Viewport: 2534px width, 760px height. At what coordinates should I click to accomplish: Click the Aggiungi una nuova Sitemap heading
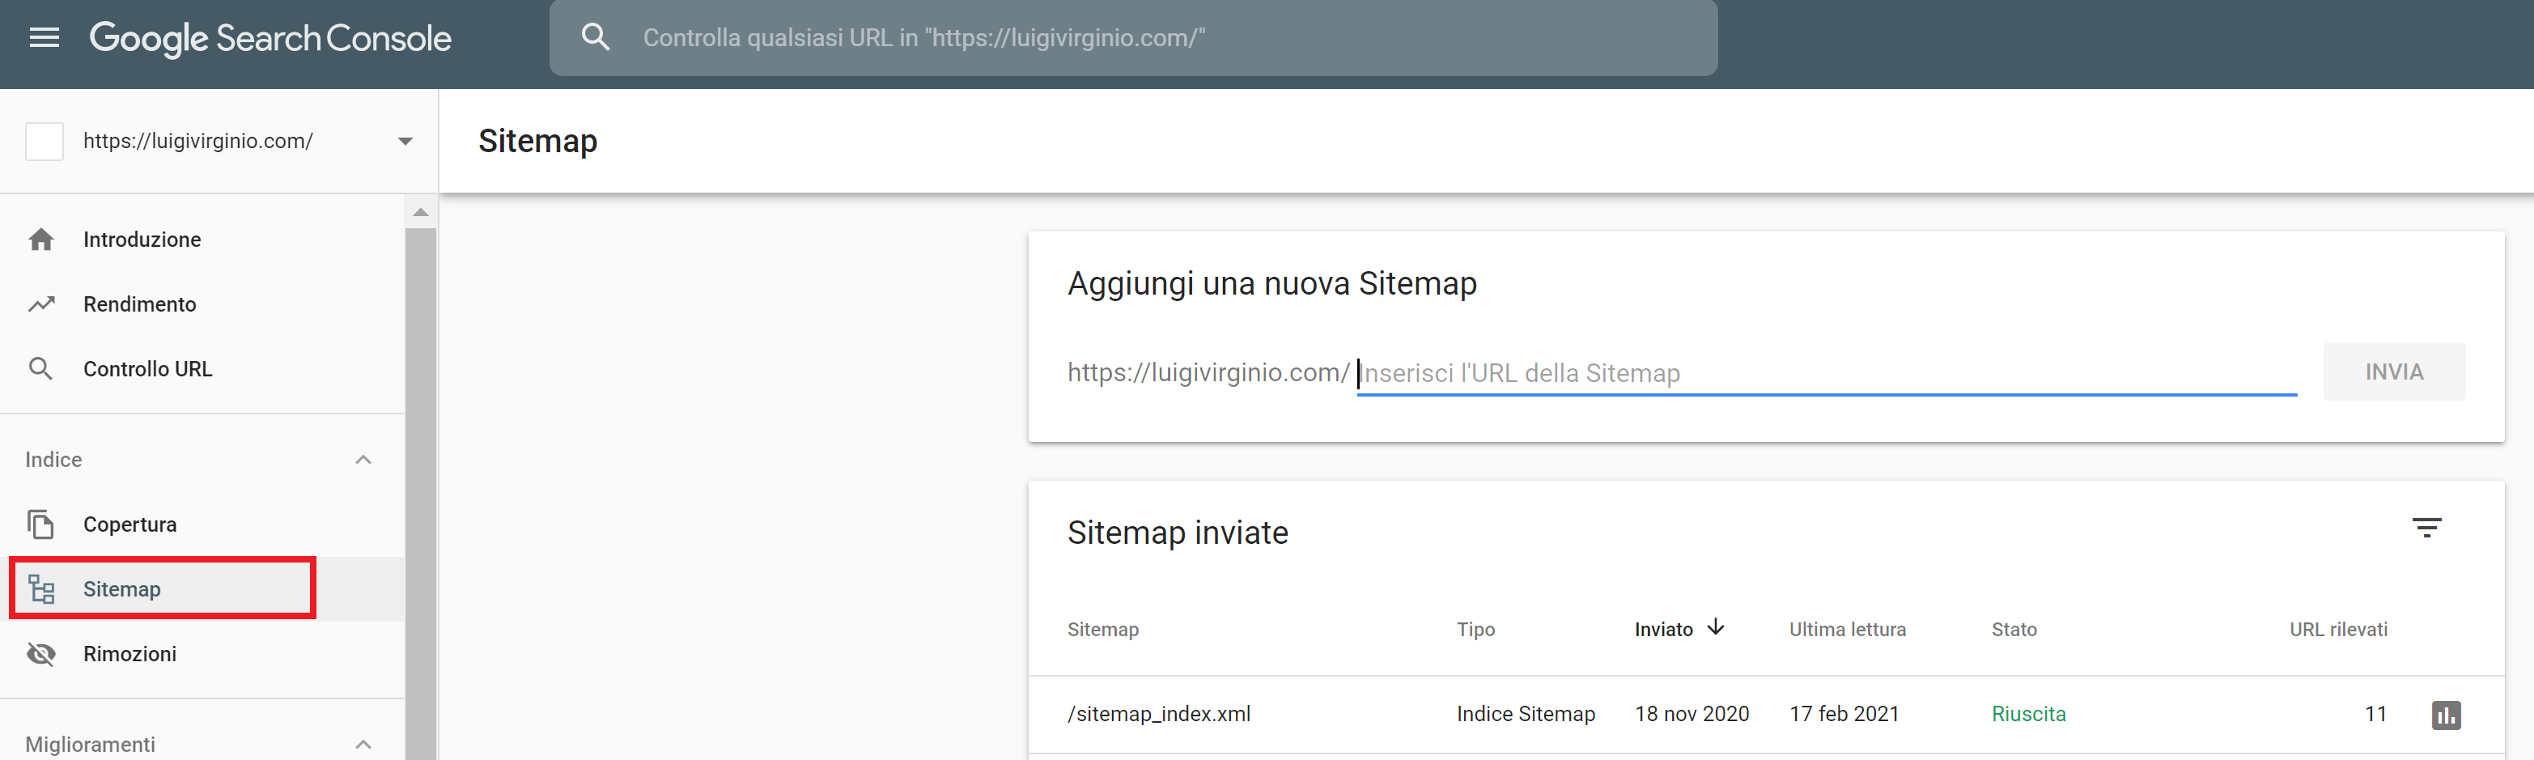[1272, 283]
